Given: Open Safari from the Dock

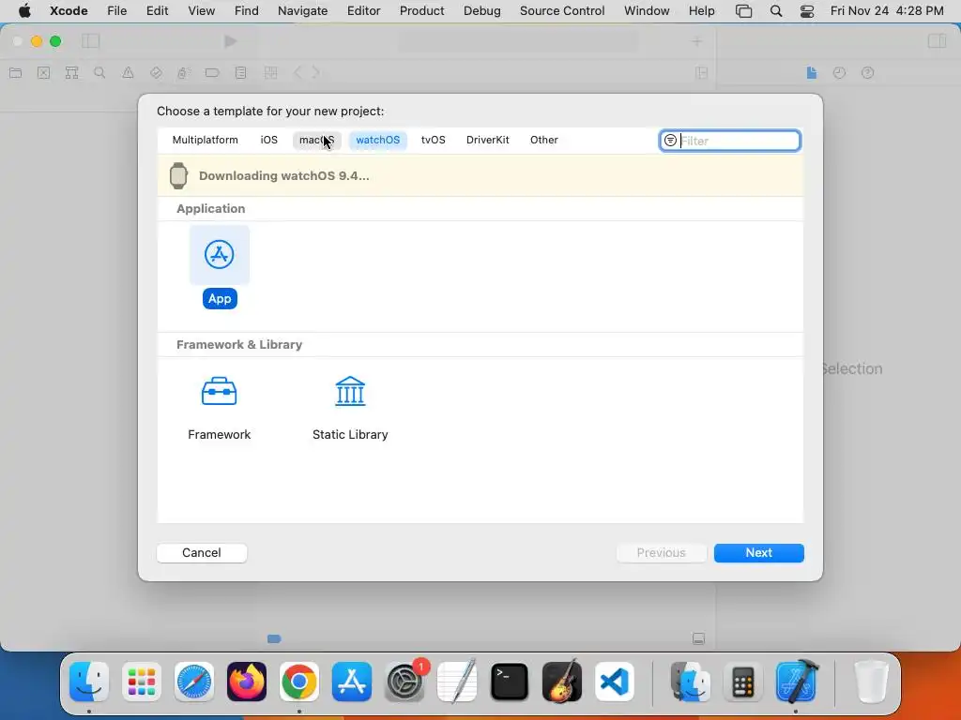Looking at the screenshot, I should tap(194, 682).
